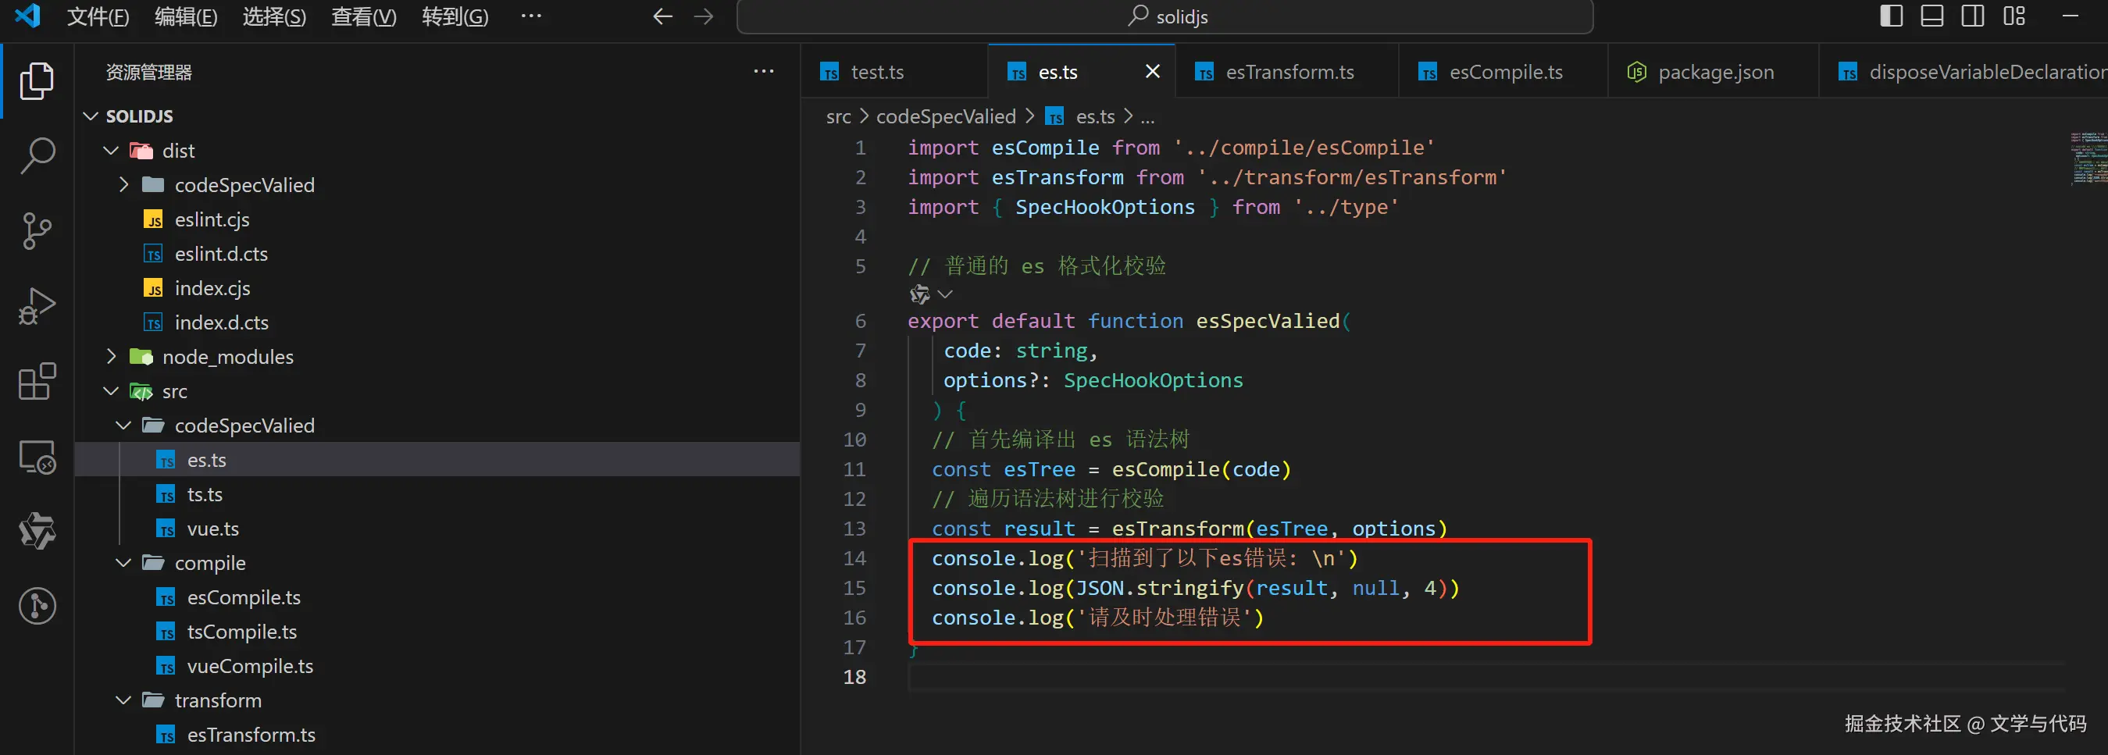
Task: Open the 选择(S) menu
Action: (274, 16)
